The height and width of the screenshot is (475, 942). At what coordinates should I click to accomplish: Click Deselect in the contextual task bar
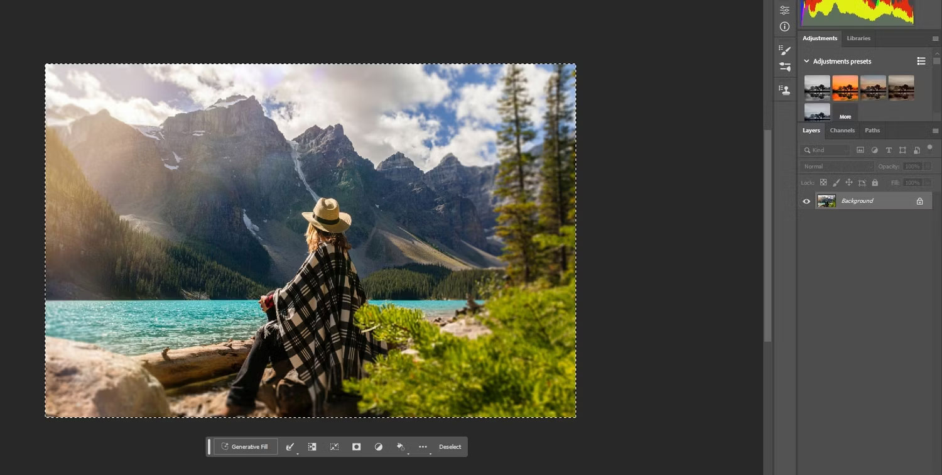pyautogui.click(x=450, y=447)
